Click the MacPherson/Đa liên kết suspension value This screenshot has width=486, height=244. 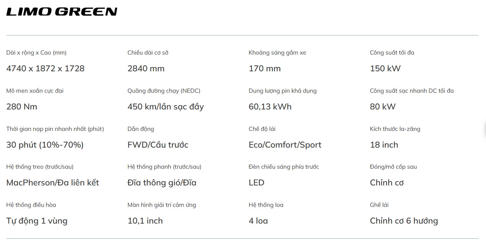(x=53, y=183)
